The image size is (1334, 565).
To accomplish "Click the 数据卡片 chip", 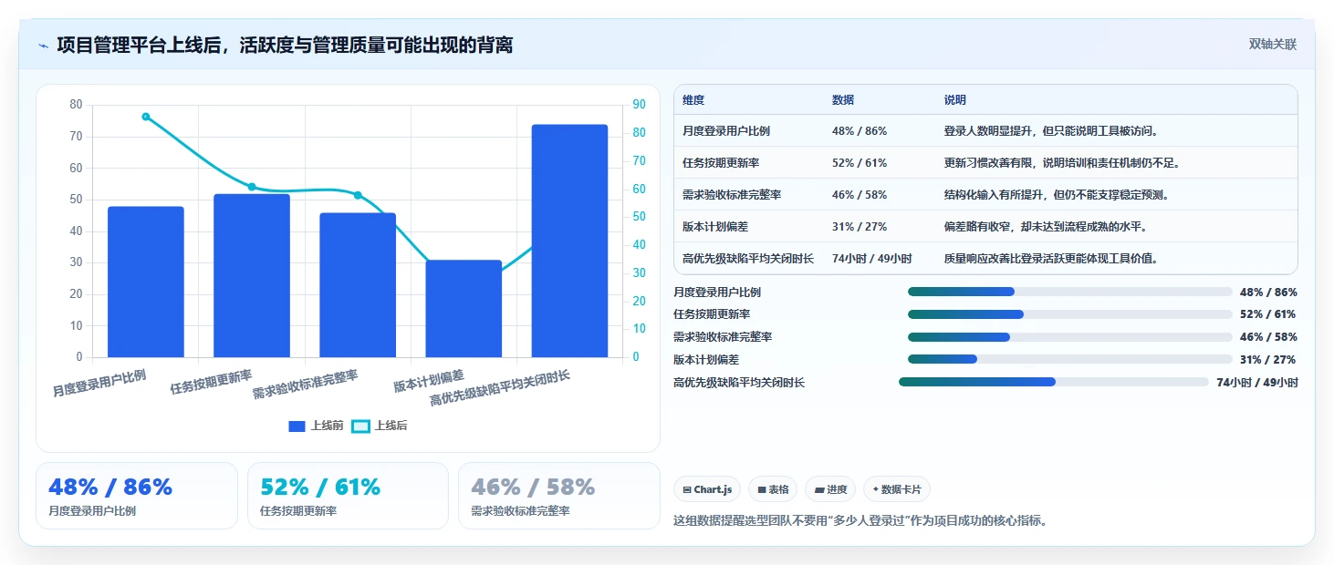I will click(897, 489).
